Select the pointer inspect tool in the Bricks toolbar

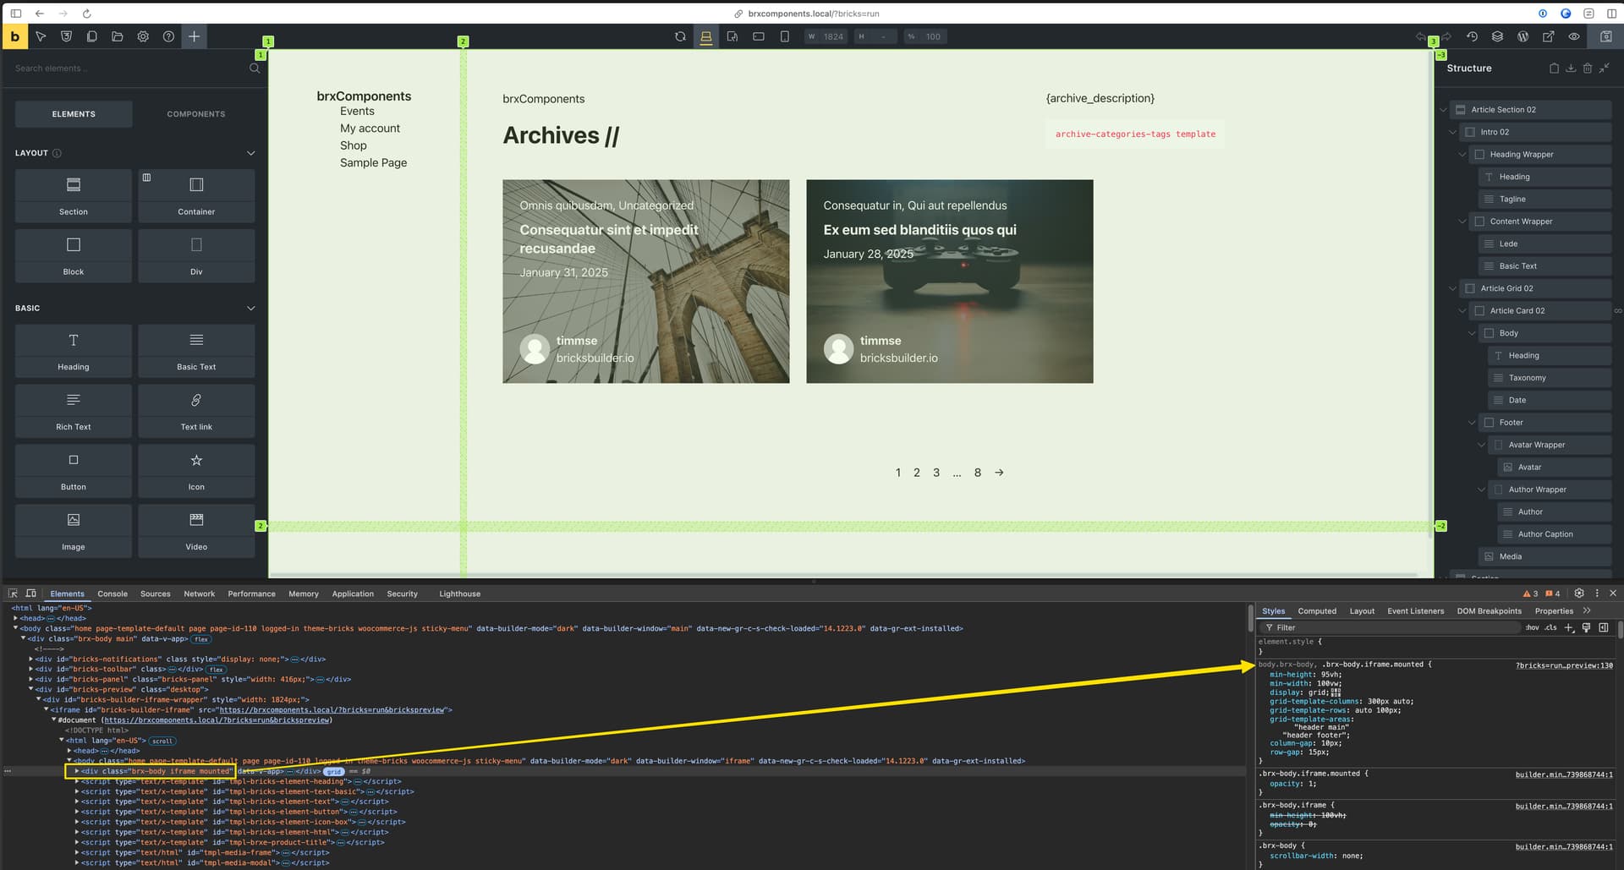click(41, 36)
